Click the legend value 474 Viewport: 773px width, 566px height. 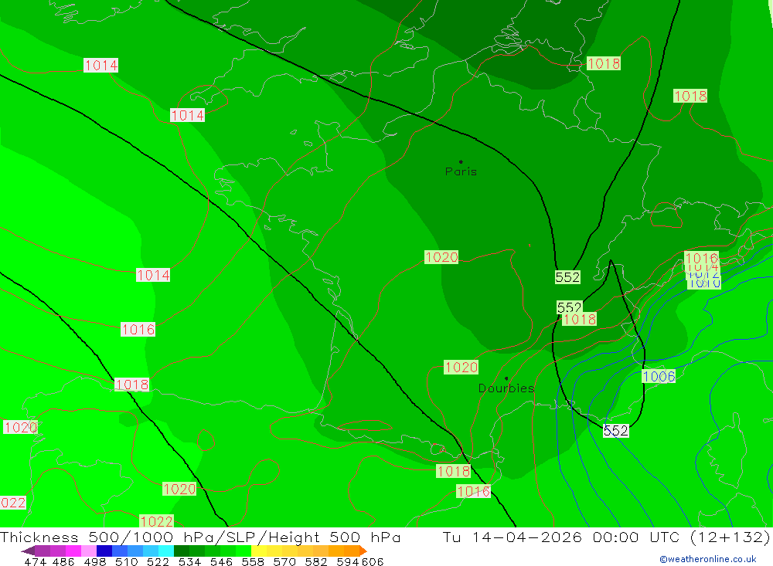35,561
